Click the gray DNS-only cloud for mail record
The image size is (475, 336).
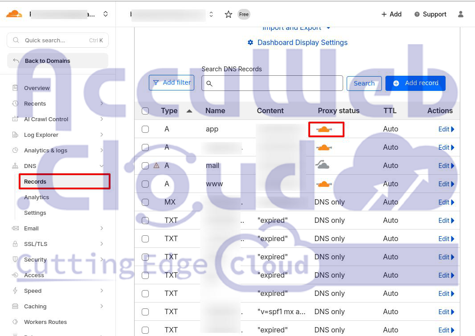[x=322, y=165]
